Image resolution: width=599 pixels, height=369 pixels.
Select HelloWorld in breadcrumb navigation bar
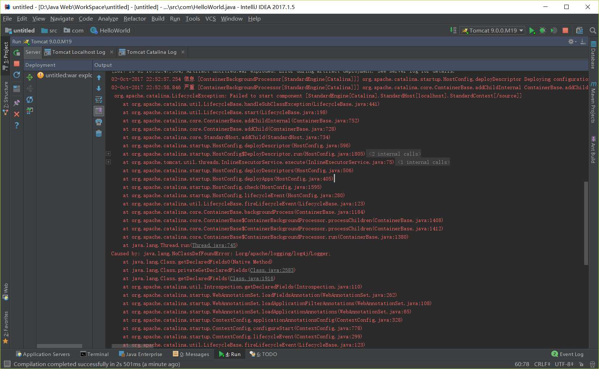111,31
